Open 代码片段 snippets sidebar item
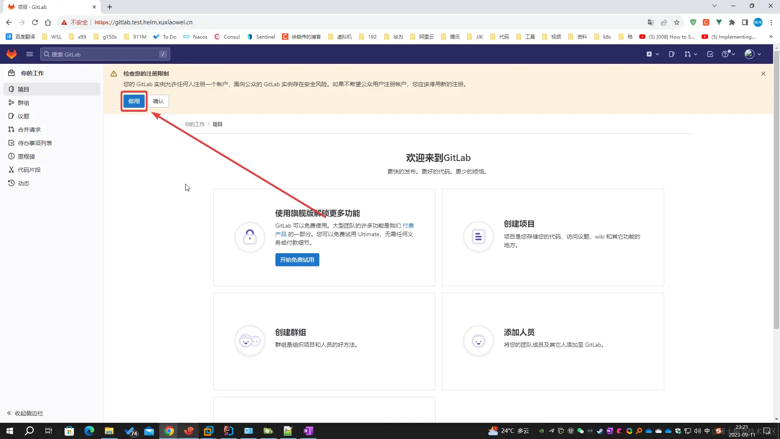 [x=29, y=170]
